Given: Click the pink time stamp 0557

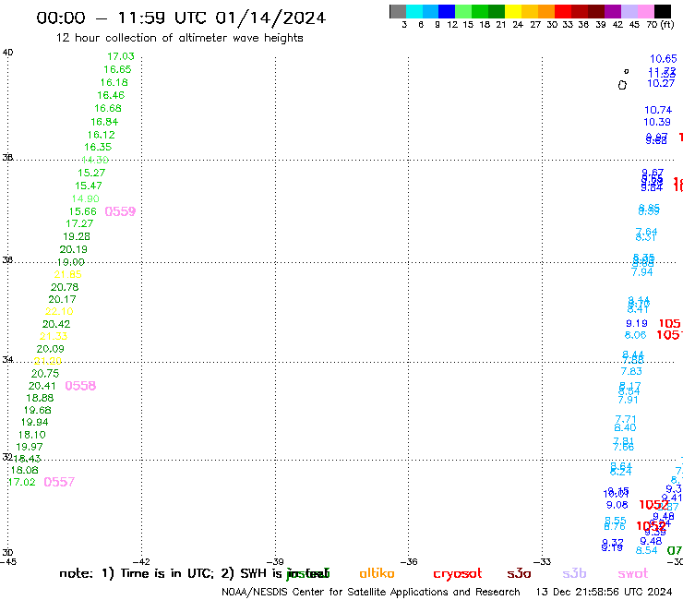Looking at the screenshot, I should 59,482.
